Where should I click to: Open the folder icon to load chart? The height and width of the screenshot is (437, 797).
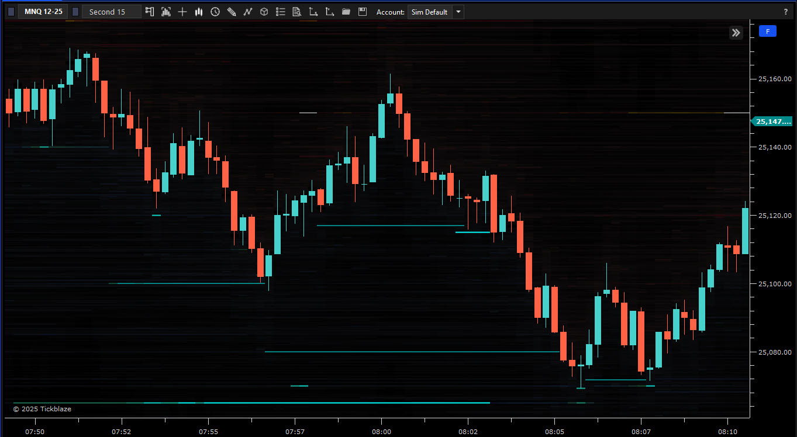[x=346, y=12]
